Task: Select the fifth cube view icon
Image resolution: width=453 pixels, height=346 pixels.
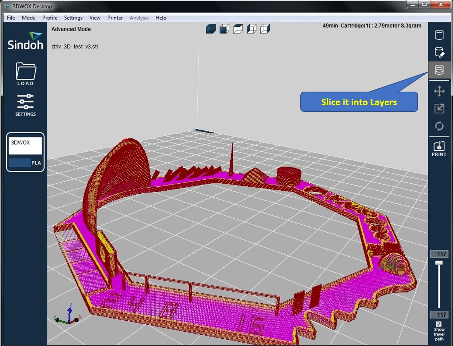Action: pyautogui.click(x=265, y=29)
